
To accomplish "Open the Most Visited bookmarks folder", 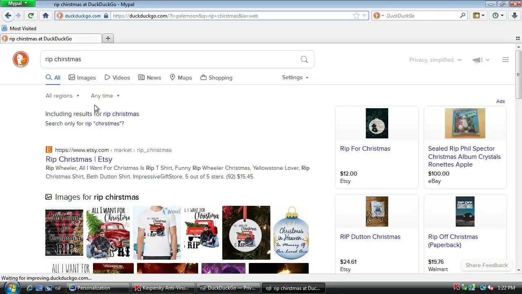I will pos(19,28).
